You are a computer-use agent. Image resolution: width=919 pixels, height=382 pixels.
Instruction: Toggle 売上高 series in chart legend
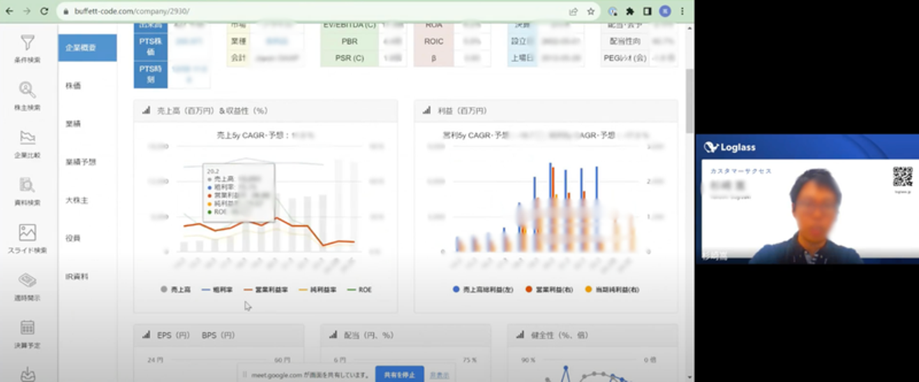176,289
